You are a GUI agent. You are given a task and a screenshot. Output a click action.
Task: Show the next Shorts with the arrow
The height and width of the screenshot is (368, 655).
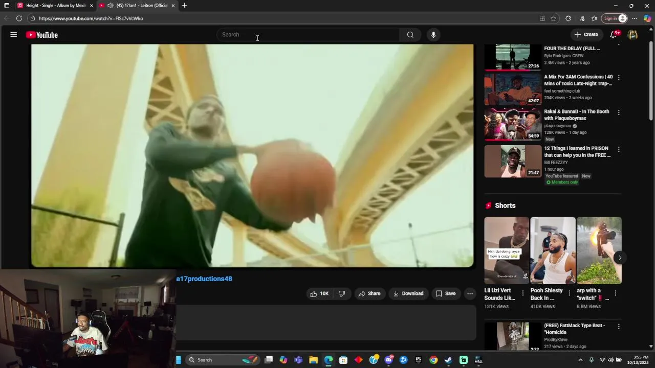[620, 258]
